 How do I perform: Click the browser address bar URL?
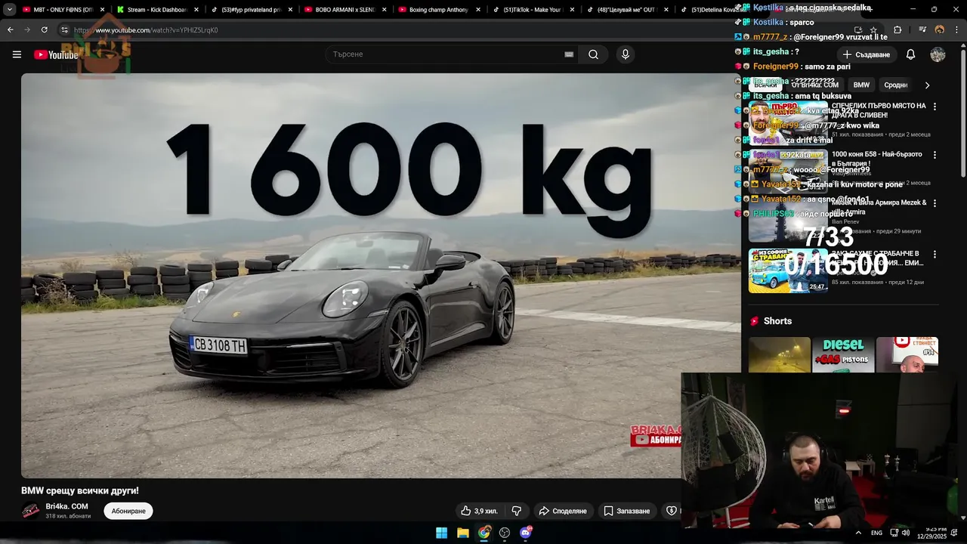pyautogui.click(x=146, y=30)
